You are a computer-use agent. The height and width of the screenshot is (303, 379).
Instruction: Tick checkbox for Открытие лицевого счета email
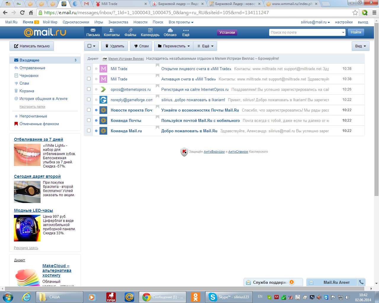(x=89, y=68)
